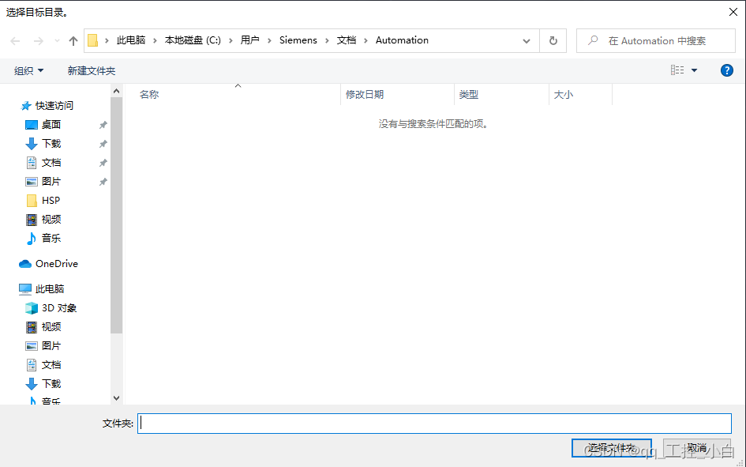The height and width of the screenshot is (467, 746).
Task: Expand chevron after 用户 breadcrumb
Action: [x=269, y=40]
